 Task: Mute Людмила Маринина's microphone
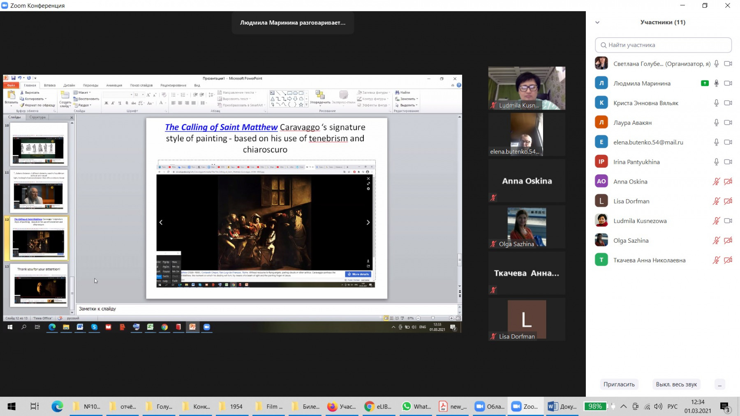coord(716,83)
